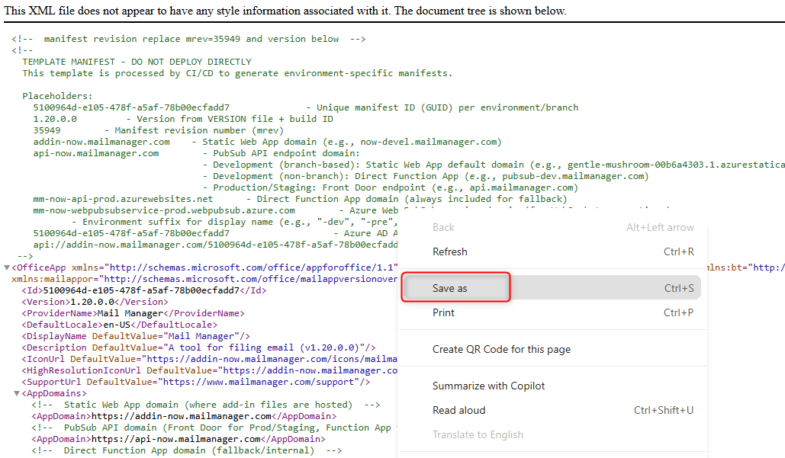Click the SupportUrl DefaultValue line
Screen dimensions: 785x458
click(x=196, y=382)
